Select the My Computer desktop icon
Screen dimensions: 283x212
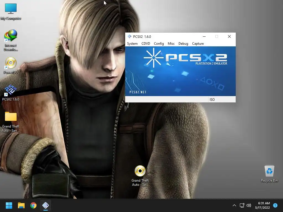pos(11,12)
